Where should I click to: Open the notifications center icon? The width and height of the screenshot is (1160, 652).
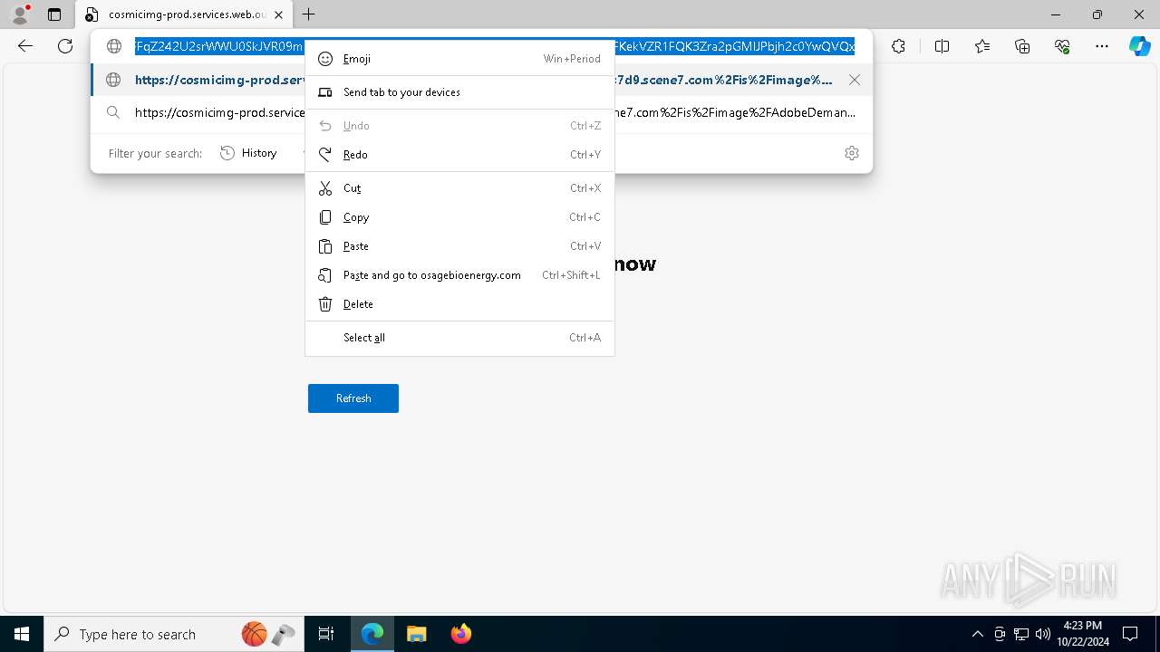[x=1130, y=634]
